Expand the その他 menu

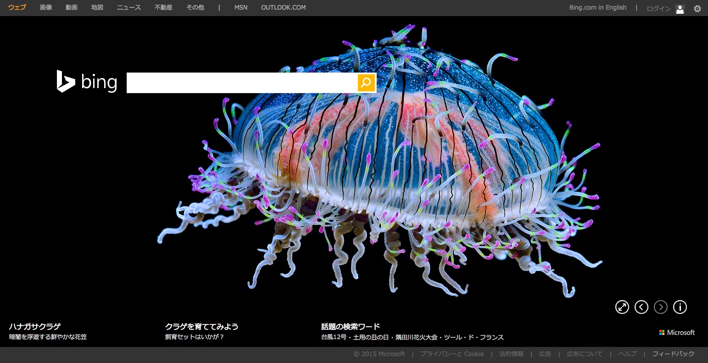[195, 8]
